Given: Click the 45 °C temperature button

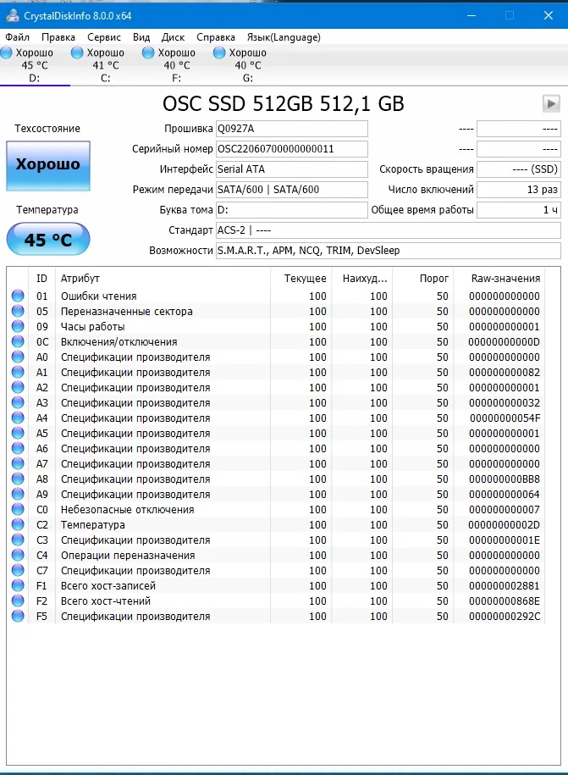Looking at the screenshot, I should [48, 239].
